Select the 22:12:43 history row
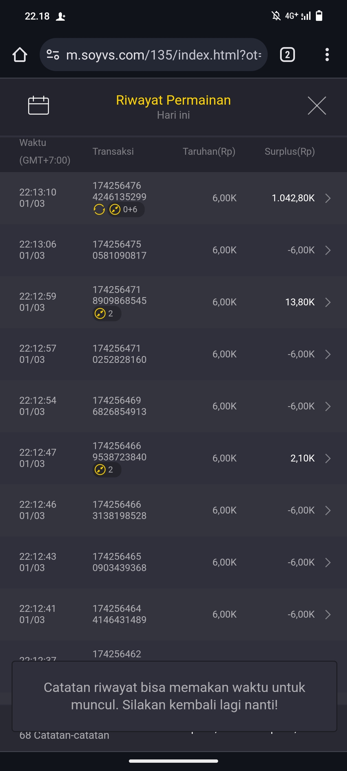This screenshot has height=771, width=347. click(173, 562)
